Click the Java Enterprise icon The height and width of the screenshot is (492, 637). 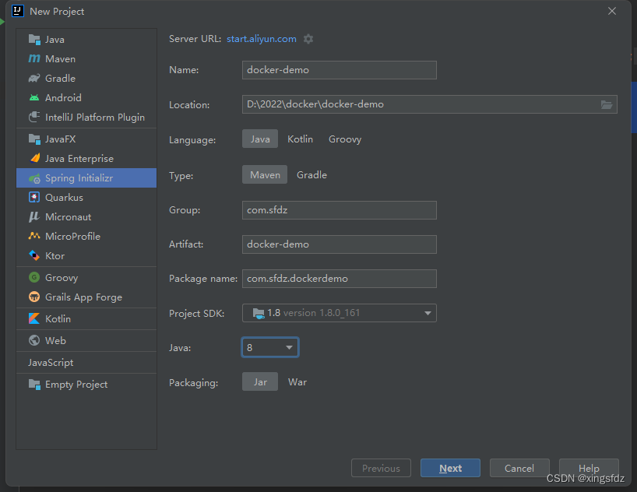pos(34,158)
